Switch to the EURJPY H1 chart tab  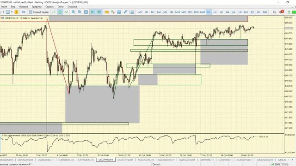[x=225, y=160]
